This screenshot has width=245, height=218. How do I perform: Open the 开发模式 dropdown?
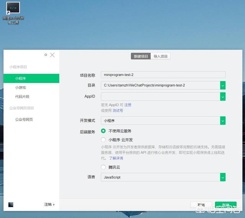tap(223, 121)
